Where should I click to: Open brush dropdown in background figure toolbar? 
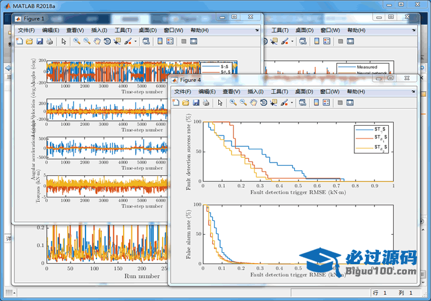(x=292, y=42)
